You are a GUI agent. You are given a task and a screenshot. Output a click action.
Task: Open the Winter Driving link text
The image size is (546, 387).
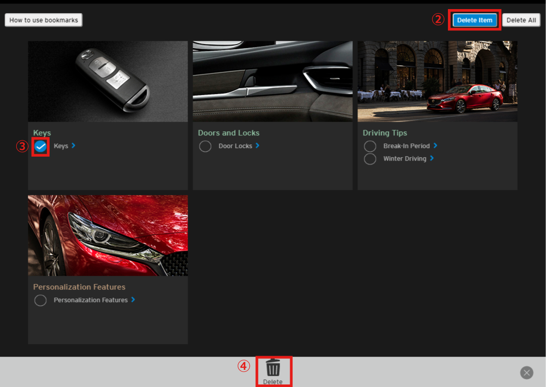tap(404, 159)
